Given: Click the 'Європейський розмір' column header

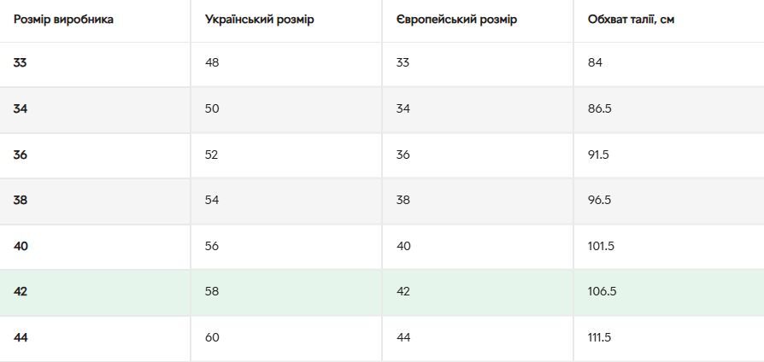Looking at the screenshot, I should 456,19.
